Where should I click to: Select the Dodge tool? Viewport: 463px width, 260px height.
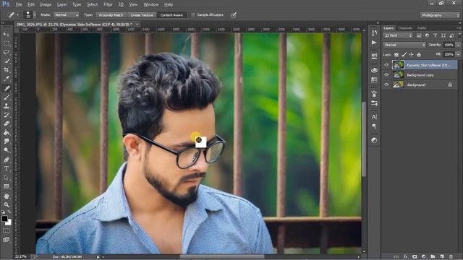click(7, 150)
